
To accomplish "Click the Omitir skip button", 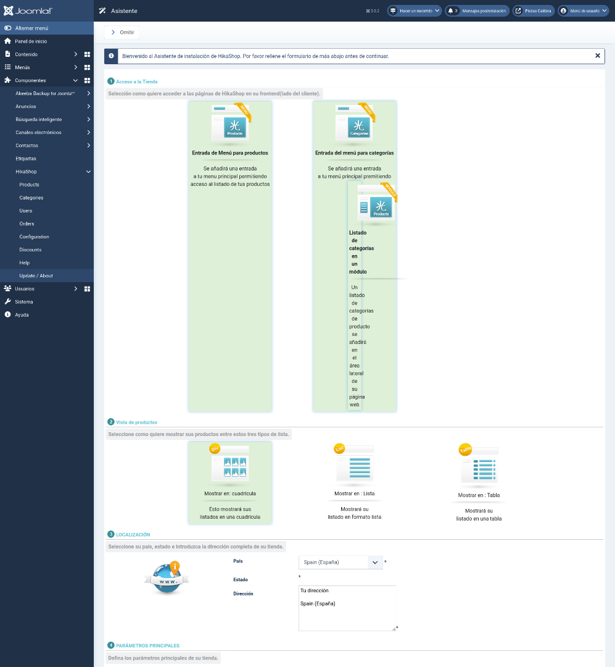I will point(122,32).
